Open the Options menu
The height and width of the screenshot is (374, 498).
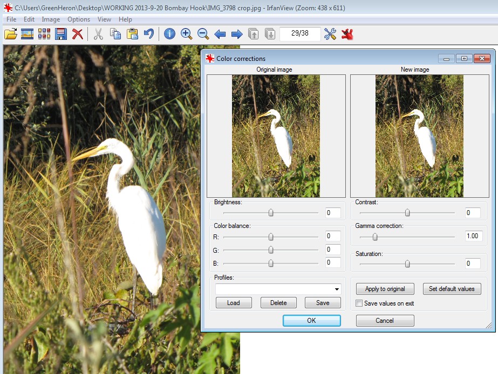click(x=79, y=19)
